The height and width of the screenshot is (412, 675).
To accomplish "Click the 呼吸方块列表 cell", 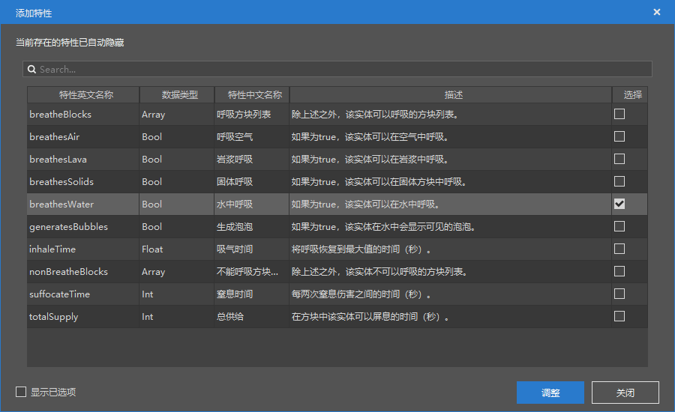I will click(252, 115).
